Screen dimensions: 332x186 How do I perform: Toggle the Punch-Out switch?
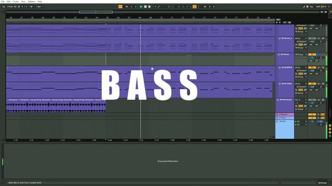point(198,7)
